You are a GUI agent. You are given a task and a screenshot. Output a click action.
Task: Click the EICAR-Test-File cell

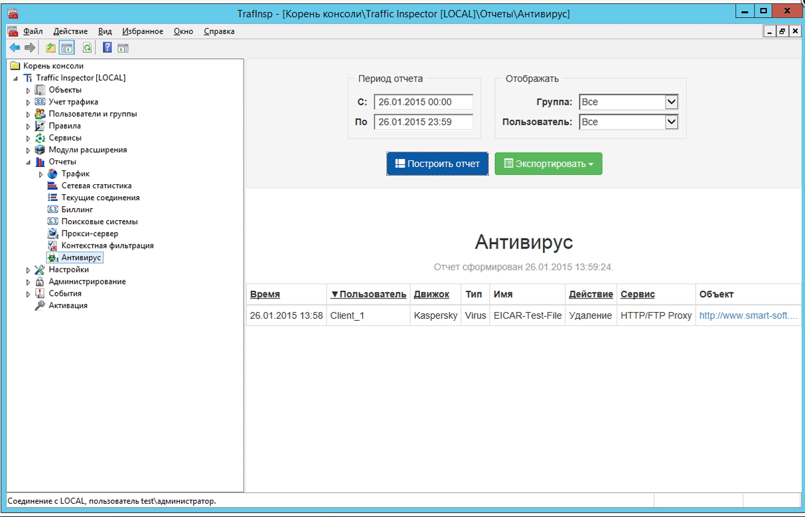pos(528,316)
